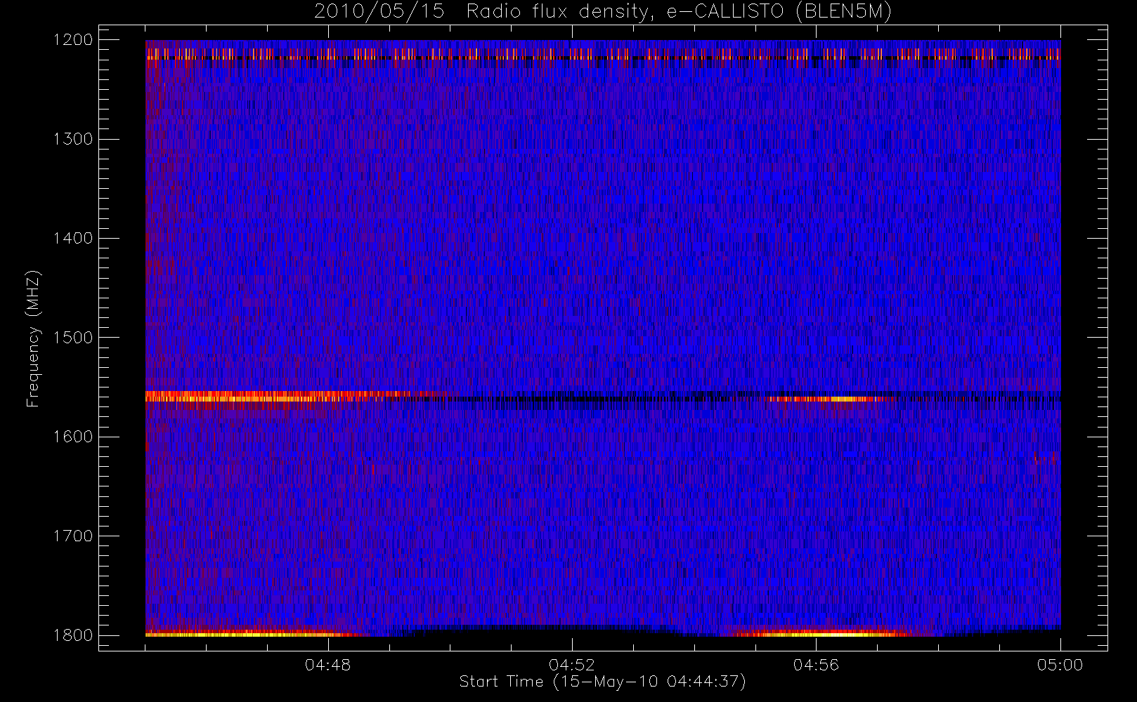Click the 1500 frequency tick label
The height and width of the screenshot is (702, 1137).
pos(73,338)
